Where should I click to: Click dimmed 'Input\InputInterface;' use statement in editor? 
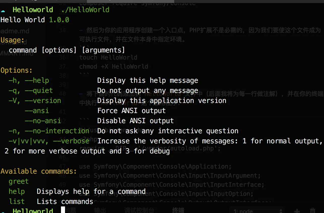click(172, 184)
